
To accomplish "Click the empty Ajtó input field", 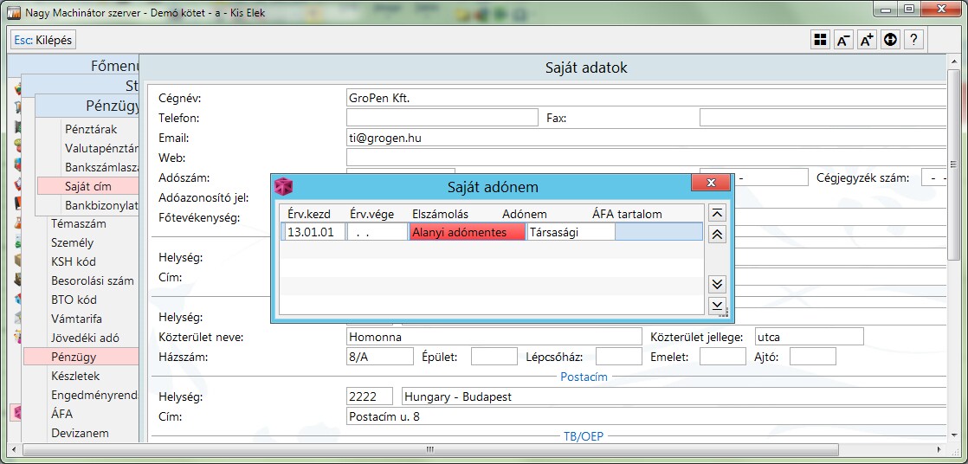I will [812, 357].
